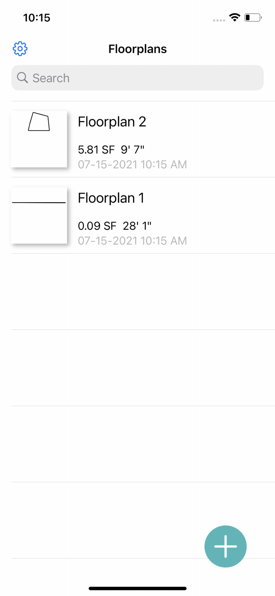The image size is (275, 596).
Task: Tap the battery indicator icon
Action: point(253,17)
